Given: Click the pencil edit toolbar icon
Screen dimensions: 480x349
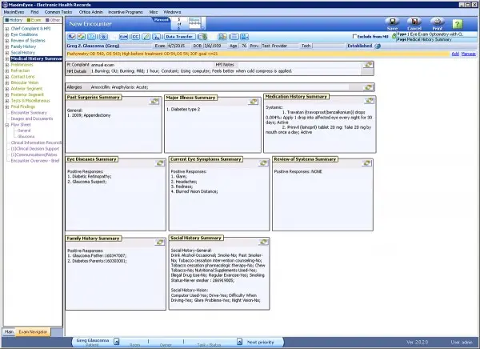Looking at the screenshot, I should 146,37.
